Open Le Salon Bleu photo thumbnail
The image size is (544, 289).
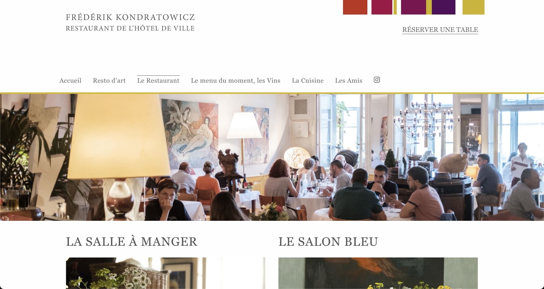coord(378,273)
